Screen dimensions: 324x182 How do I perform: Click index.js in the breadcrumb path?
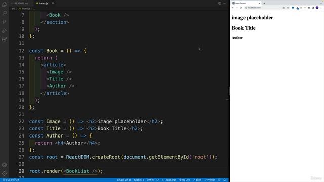point(25,9)
